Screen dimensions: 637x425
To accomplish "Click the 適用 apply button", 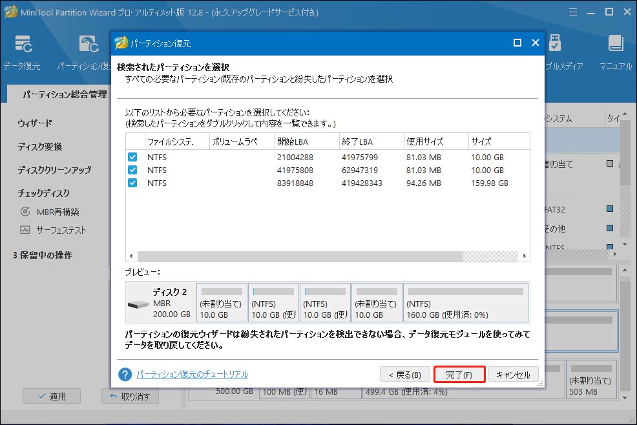I will [x=52, y=396].
